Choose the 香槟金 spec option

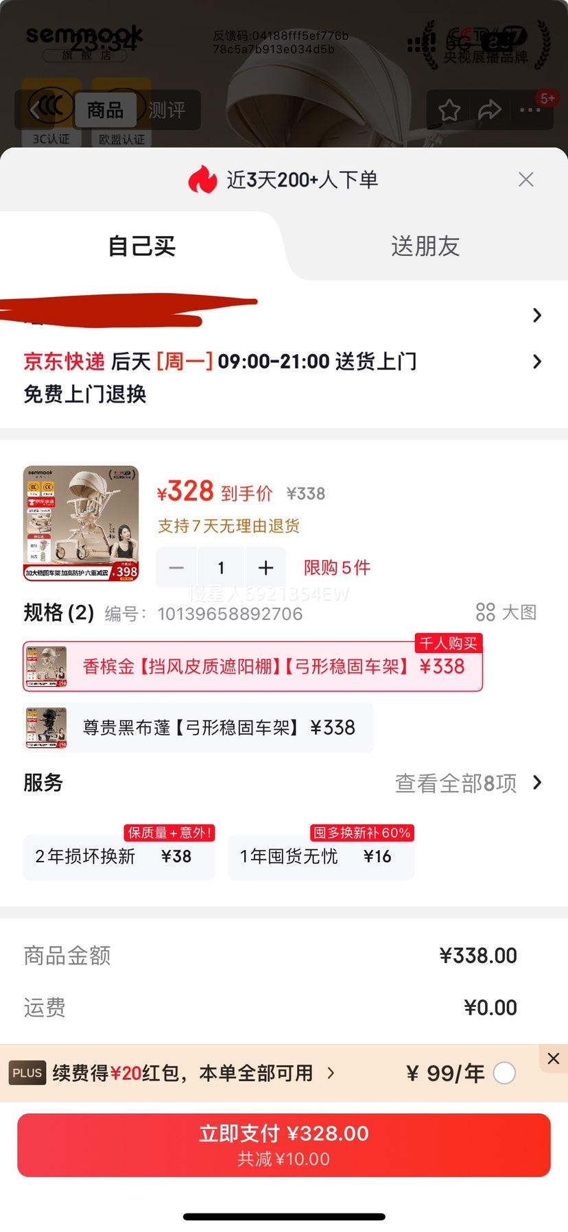pos(252,666)
